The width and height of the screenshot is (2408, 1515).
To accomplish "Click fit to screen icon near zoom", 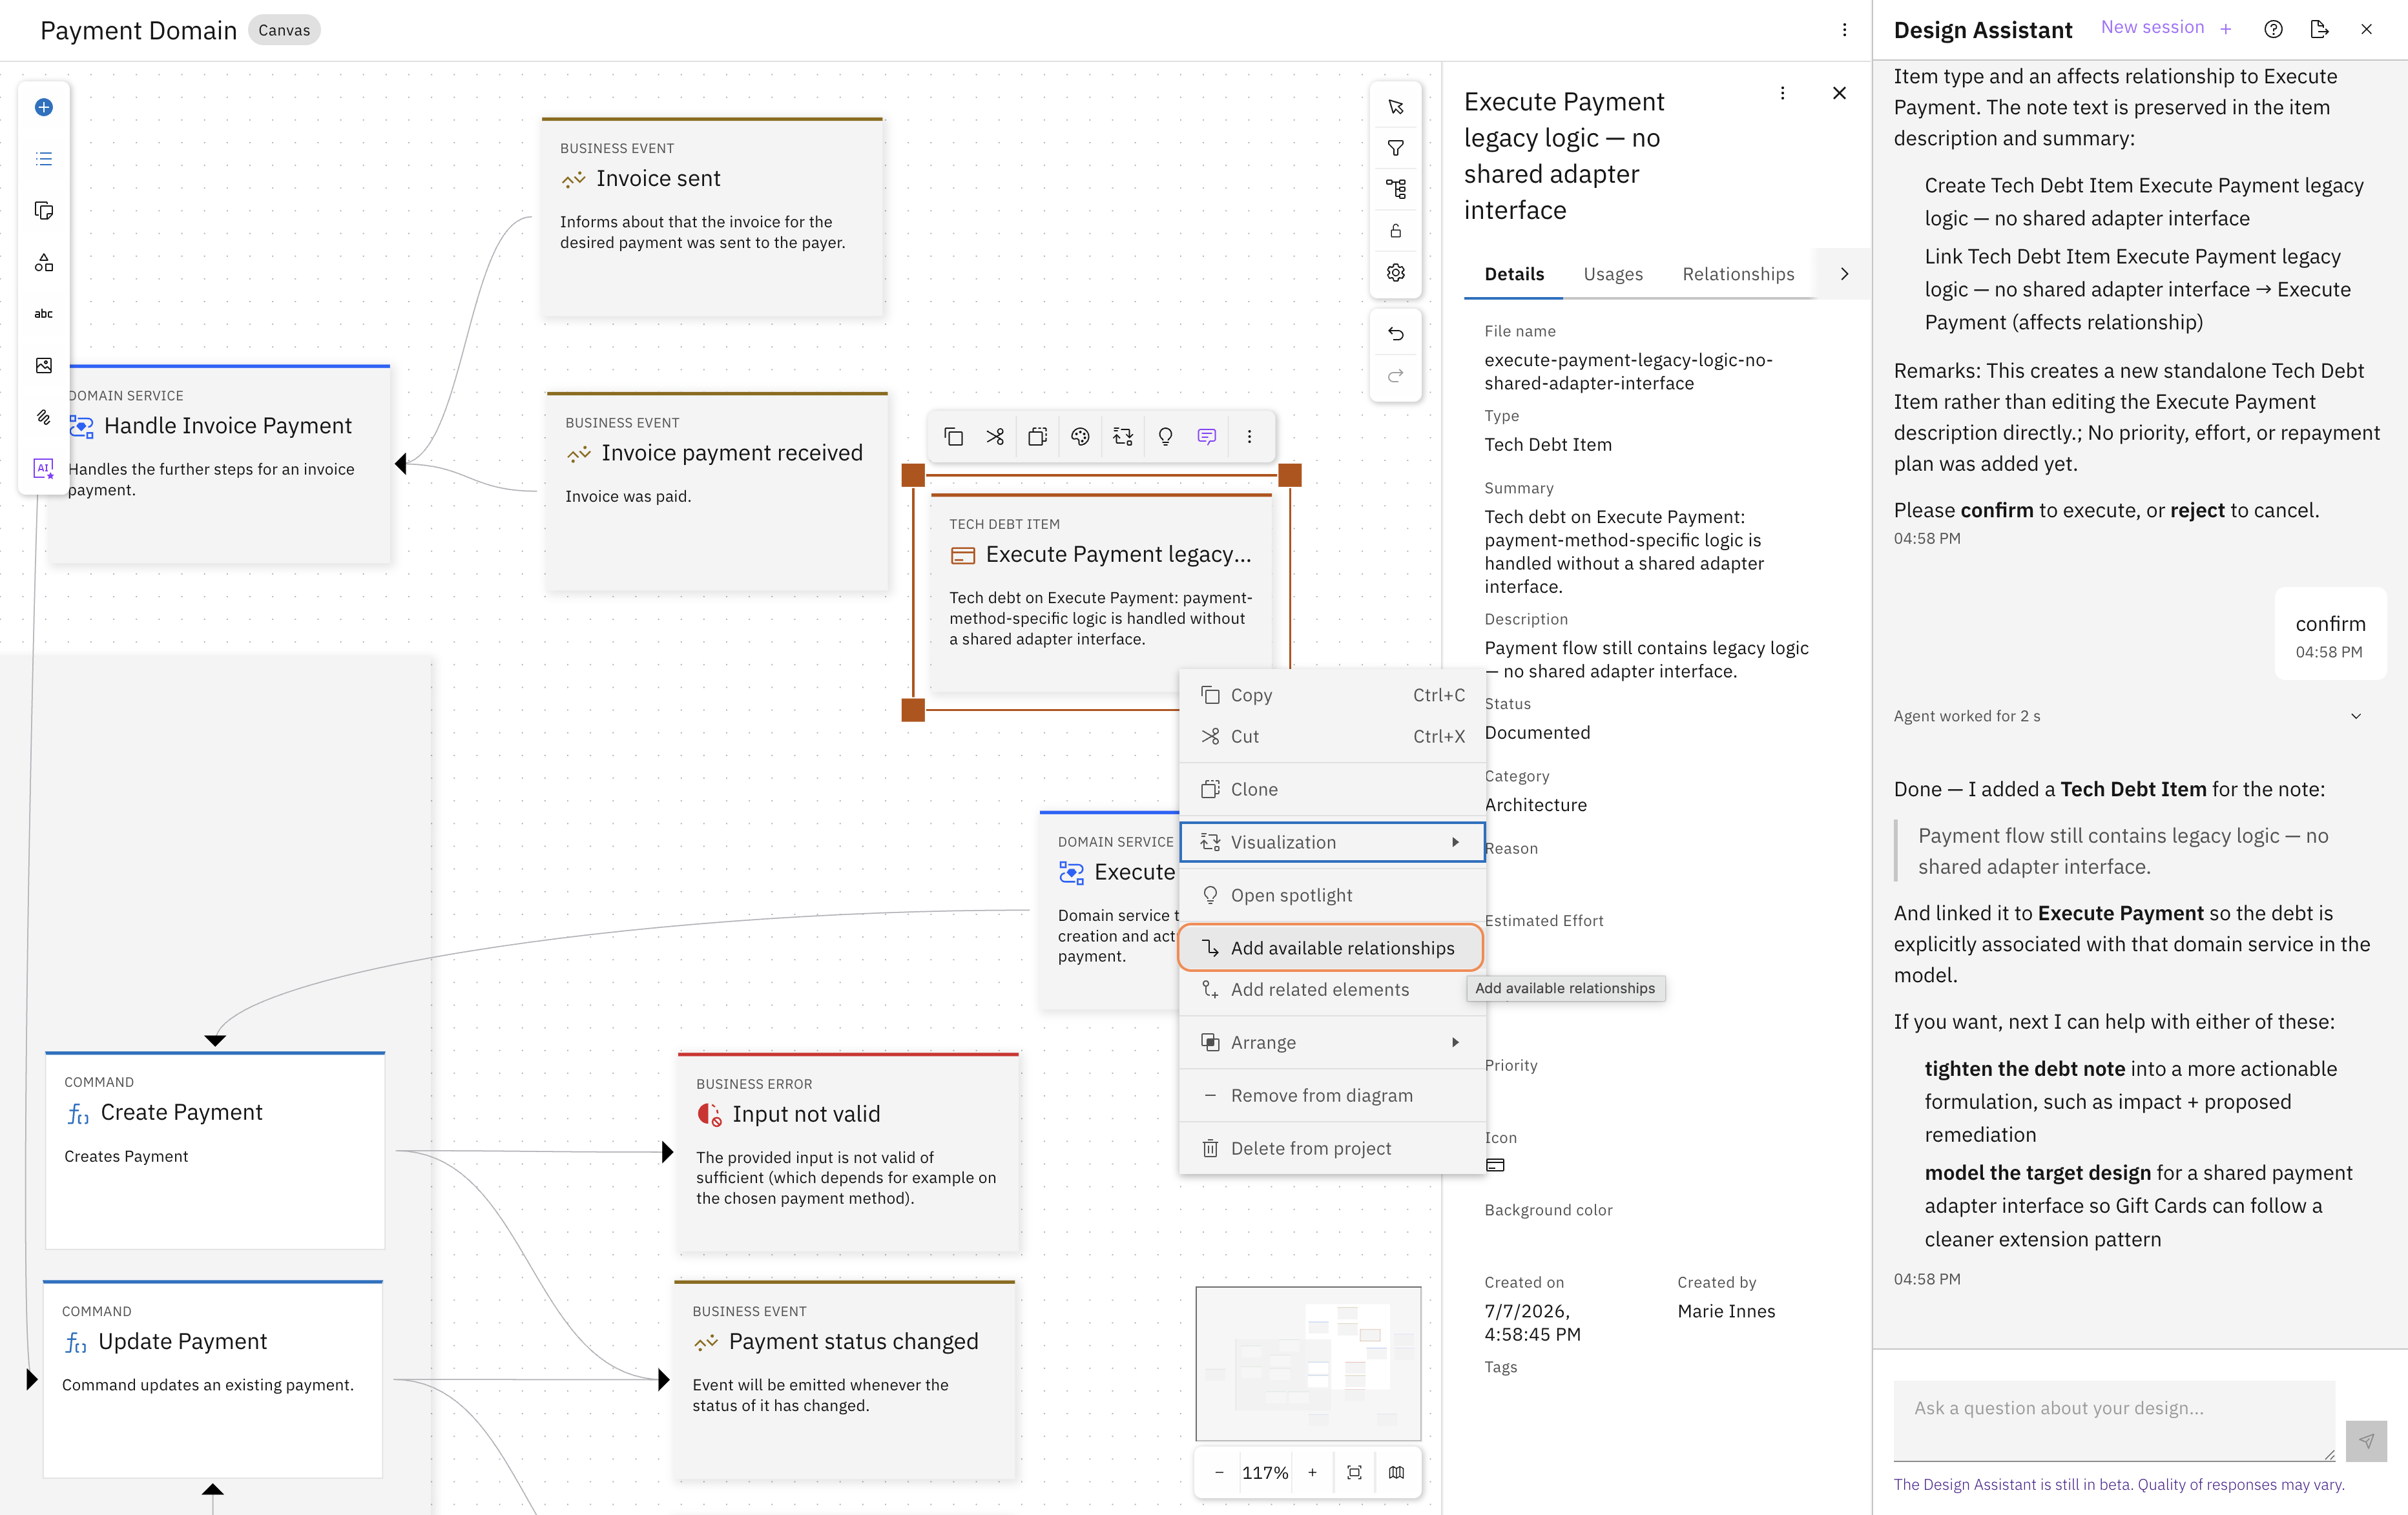I will click(1355, 1472).
